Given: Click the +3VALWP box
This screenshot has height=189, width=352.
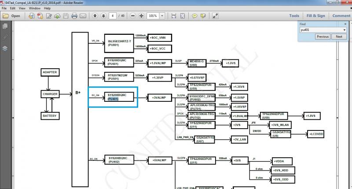Looking at the screenshot, I should click(160, 98).
